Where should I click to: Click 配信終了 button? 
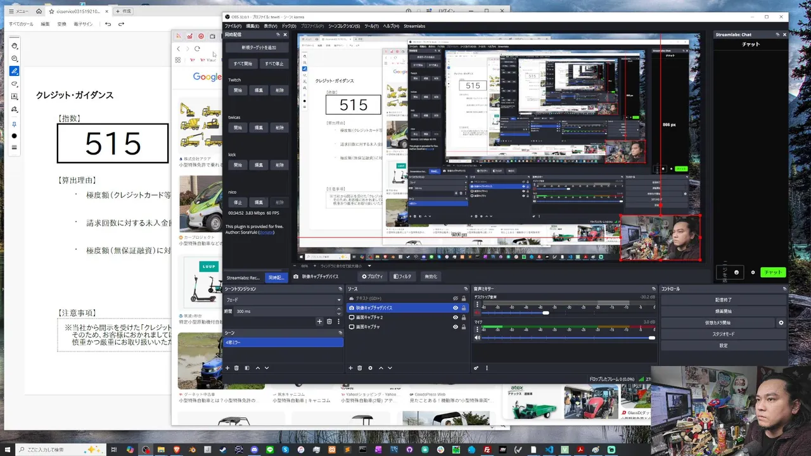click(723, 300)
